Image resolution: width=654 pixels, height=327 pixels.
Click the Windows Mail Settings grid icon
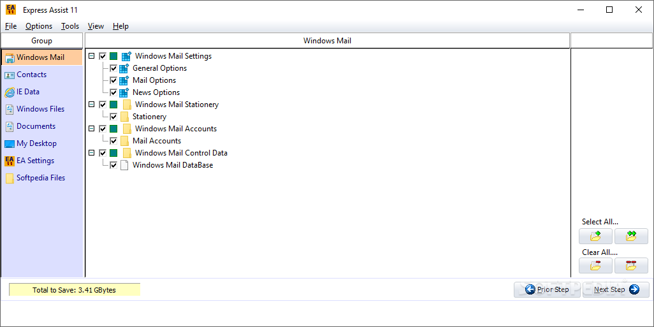(126, 56)
